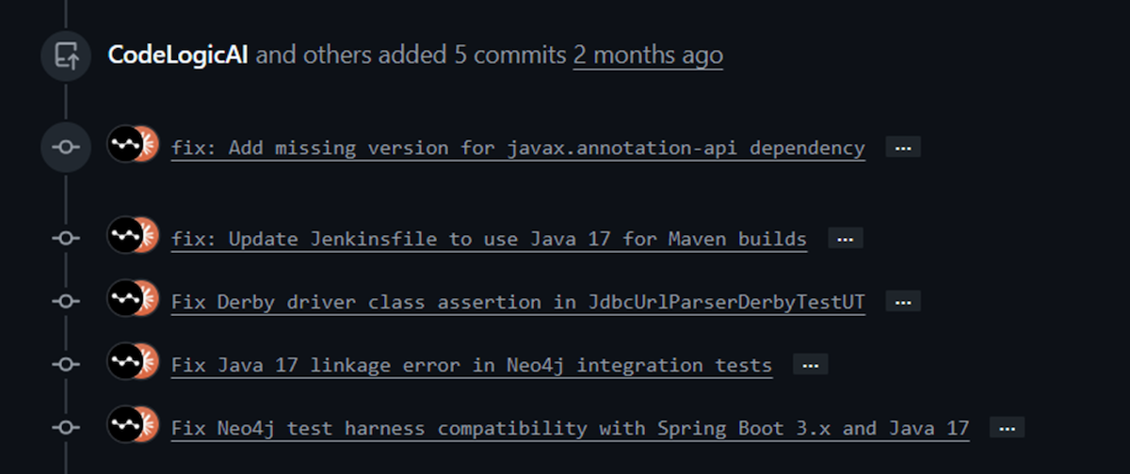Expand ellipsis for Jenkinsfile Java 17 commit
The width and height of the screenshot is (1130, 474).
845,239
